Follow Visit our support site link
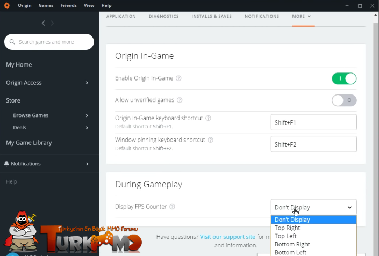This screenshot has width=379, height=256. 227,237
